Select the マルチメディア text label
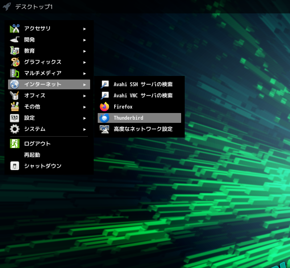This screenshot has height=268, width=290. click(43, 73)
